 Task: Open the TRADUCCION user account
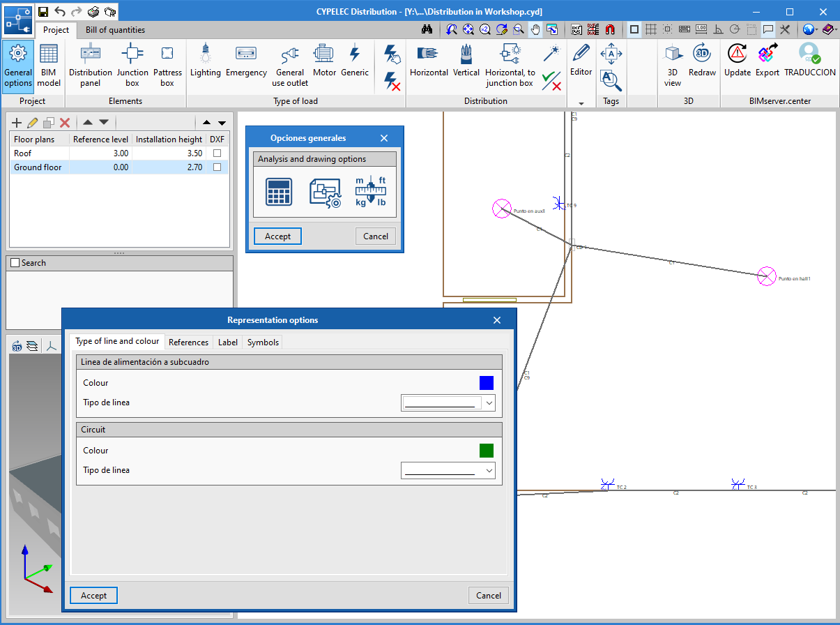[810, 61]
